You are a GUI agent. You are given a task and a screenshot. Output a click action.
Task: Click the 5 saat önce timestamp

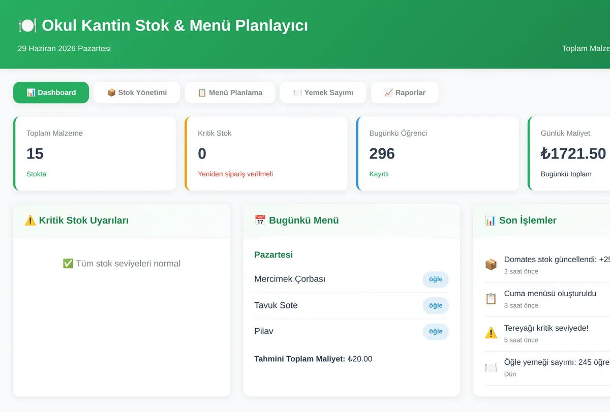[x=521, y=340]
